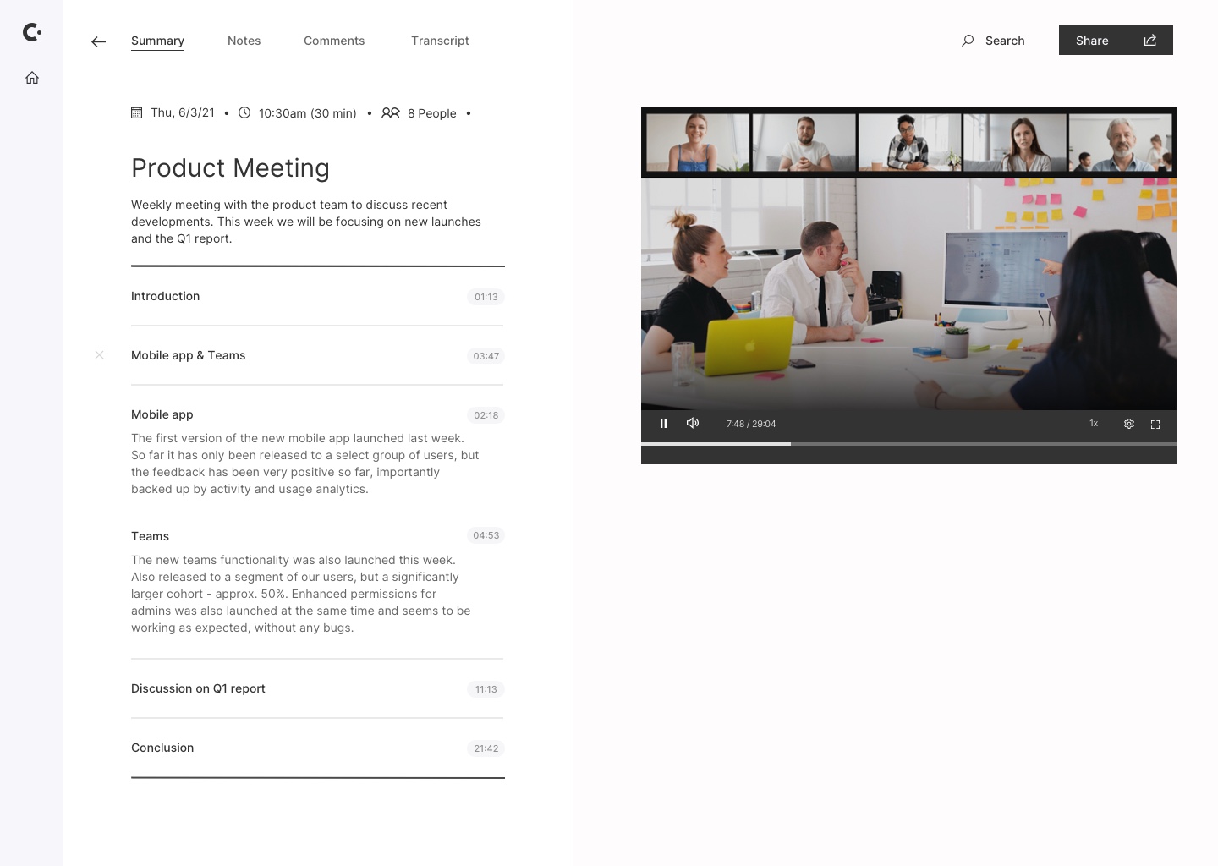Click the share export arrow icon
Viewport: 1218px width, 866px height.
[x=1150, y=41]
